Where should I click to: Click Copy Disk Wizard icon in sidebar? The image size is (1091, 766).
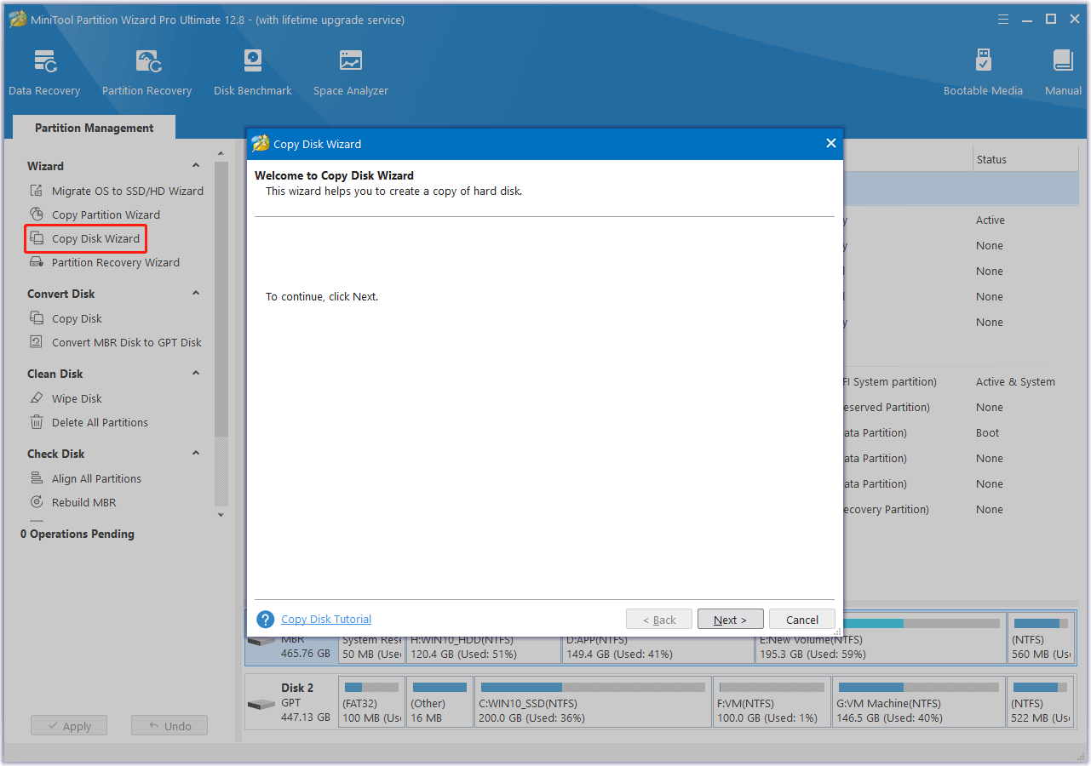click(37, 238)
